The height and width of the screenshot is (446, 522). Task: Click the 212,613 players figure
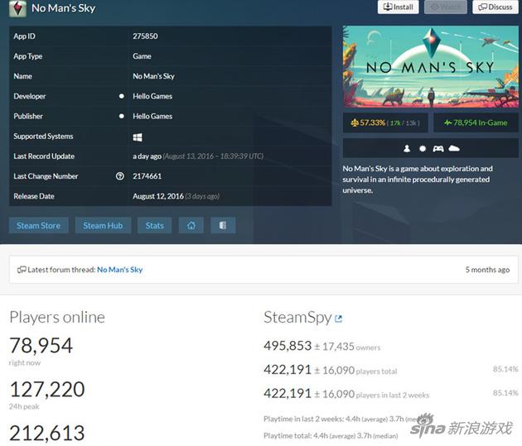(47, 433)
